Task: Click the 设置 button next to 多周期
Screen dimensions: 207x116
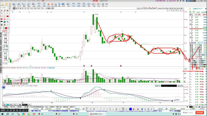Action: coord(52,8)
